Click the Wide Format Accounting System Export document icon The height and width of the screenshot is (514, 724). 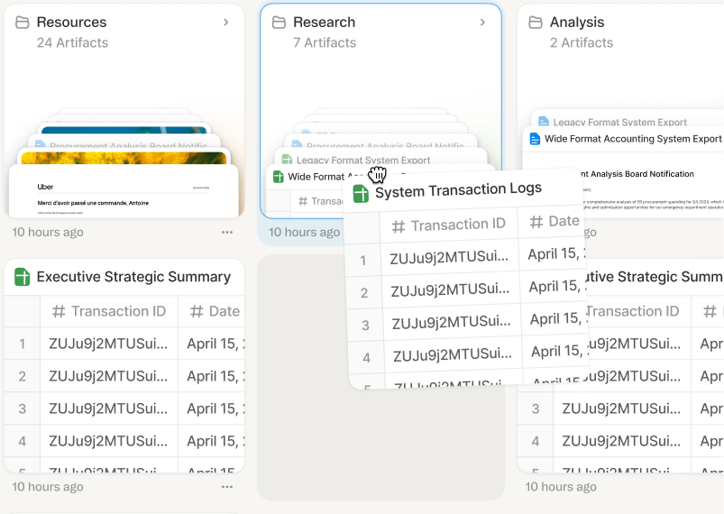click(x=535, y=139)
